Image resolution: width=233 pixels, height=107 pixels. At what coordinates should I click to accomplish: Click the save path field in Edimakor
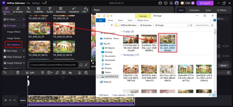(x=54, y=65)
